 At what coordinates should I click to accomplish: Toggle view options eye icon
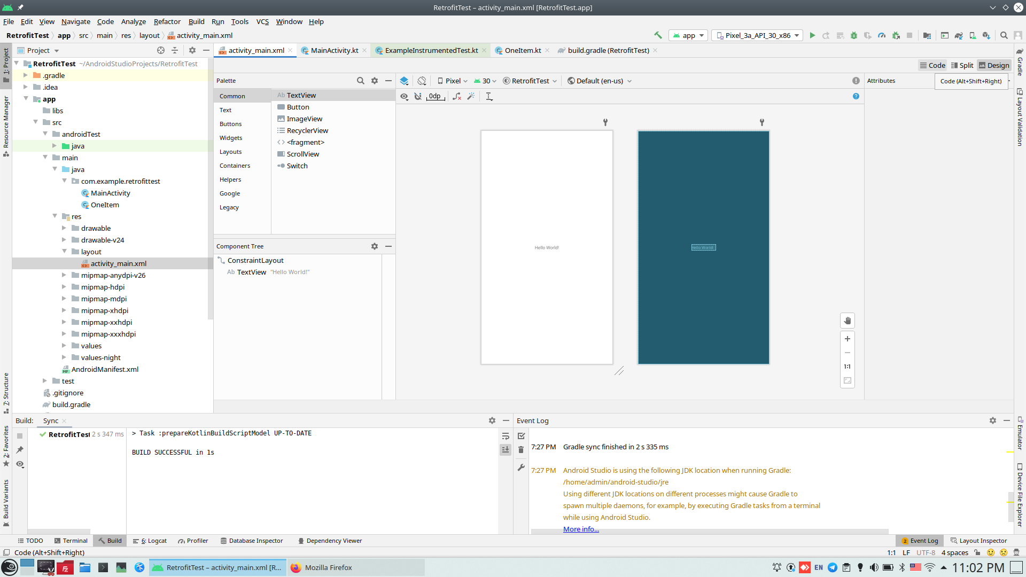(x=404, y=97)
